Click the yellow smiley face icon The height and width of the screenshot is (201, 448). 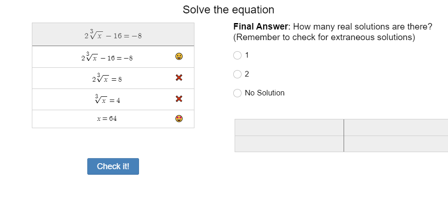(179, 57)
